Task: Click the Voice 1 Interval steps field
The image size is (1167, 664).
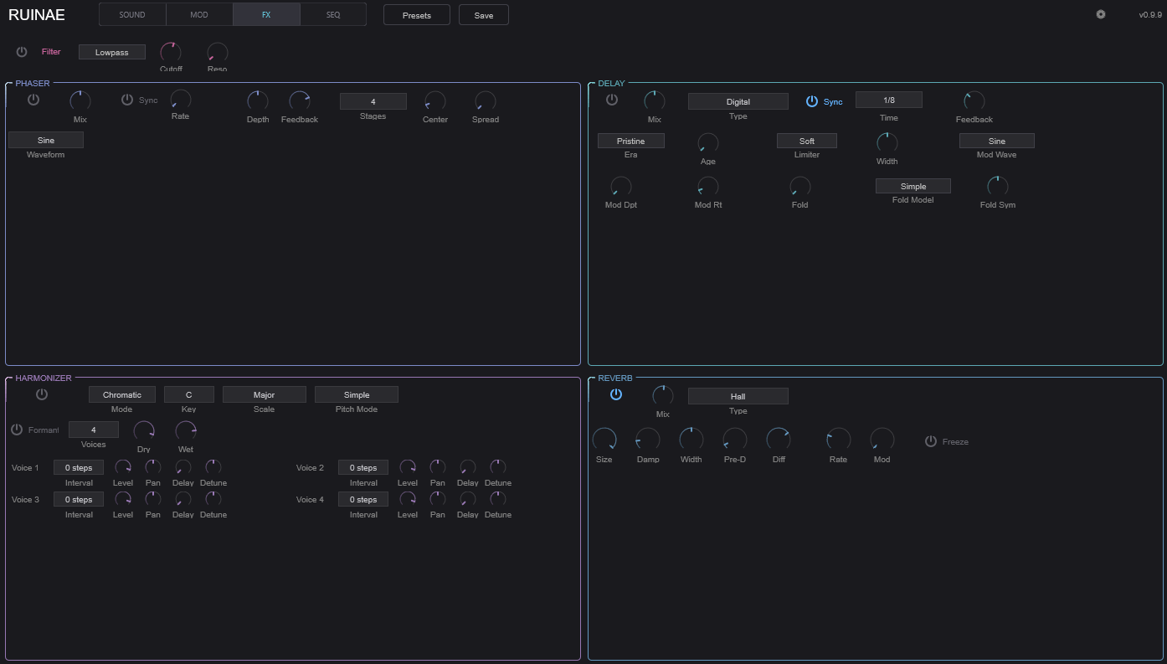Action: [x=78, y=467]
